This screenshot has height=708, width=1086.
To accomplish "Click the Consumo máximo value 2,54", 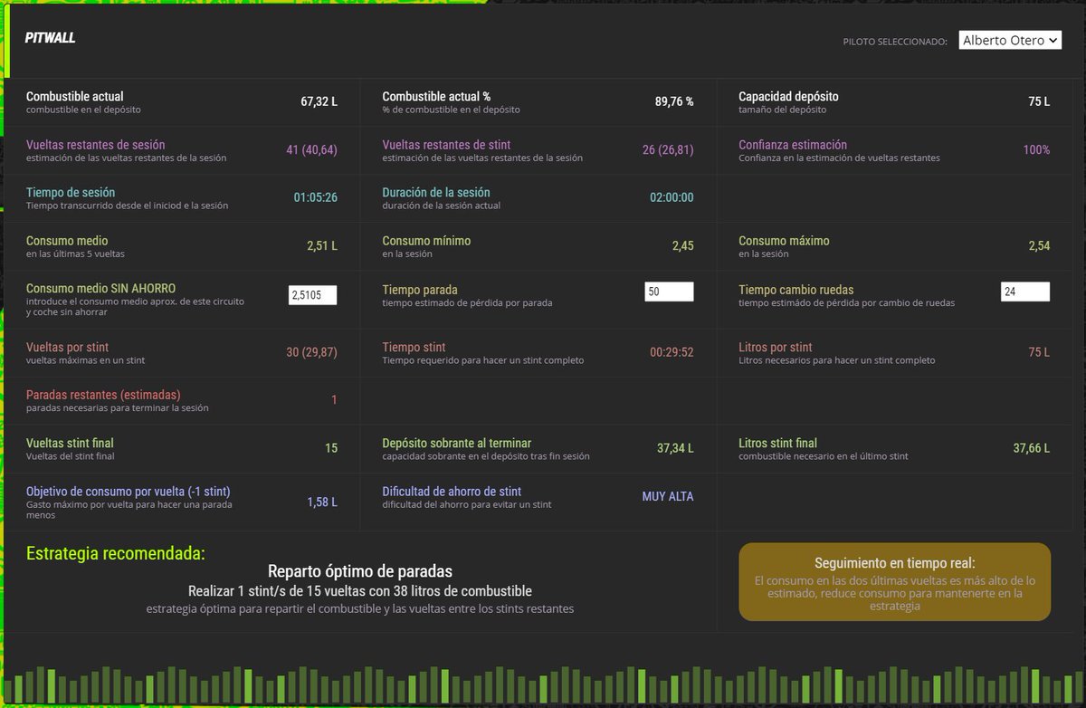I will [1039, 246].
